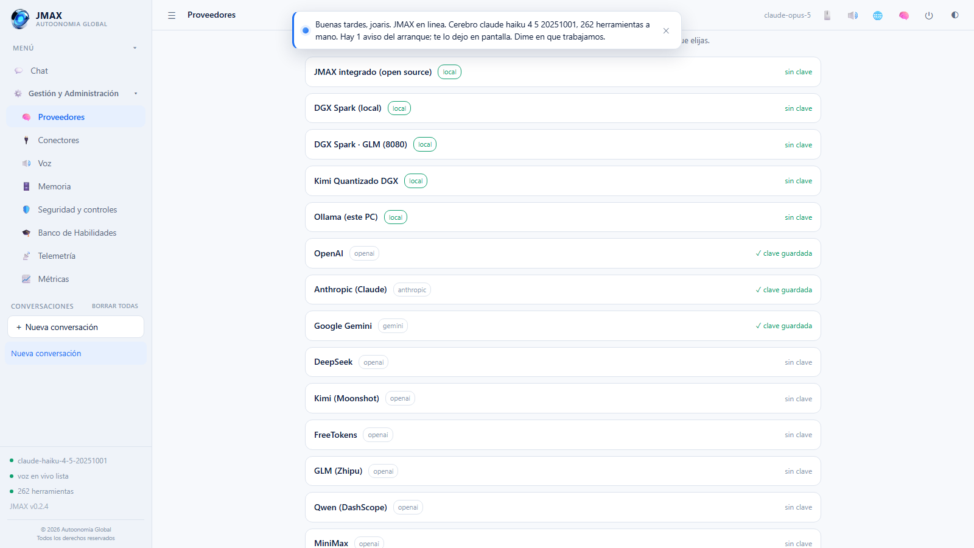Dismiss the JMAX greeting notification
This screenshot has height=548, width=974.
coord(666,30)
